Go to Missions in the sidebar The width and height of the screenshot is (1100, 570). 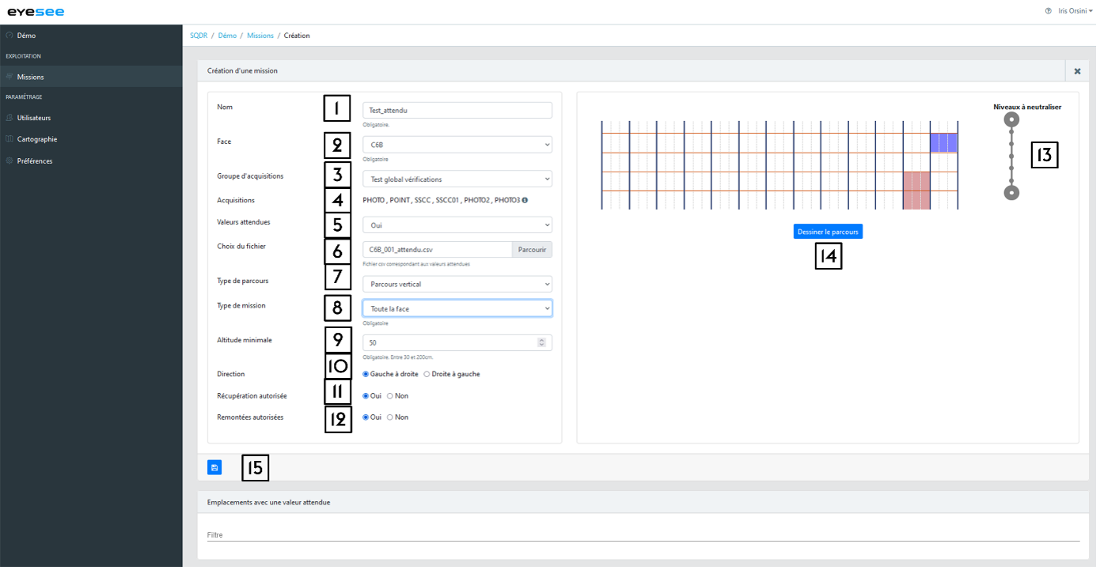[91, 77]
